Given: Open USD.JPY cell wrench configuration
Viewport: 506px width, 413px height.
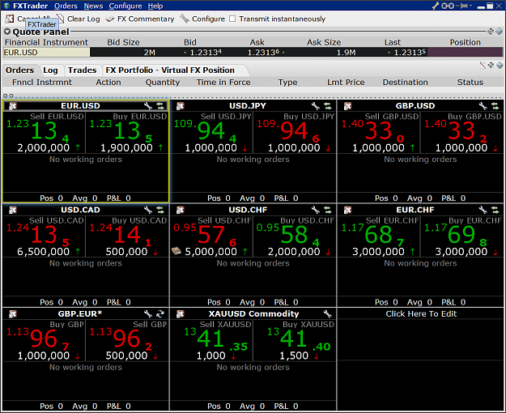Looking at the screenshot, I should tap(315, 105).
